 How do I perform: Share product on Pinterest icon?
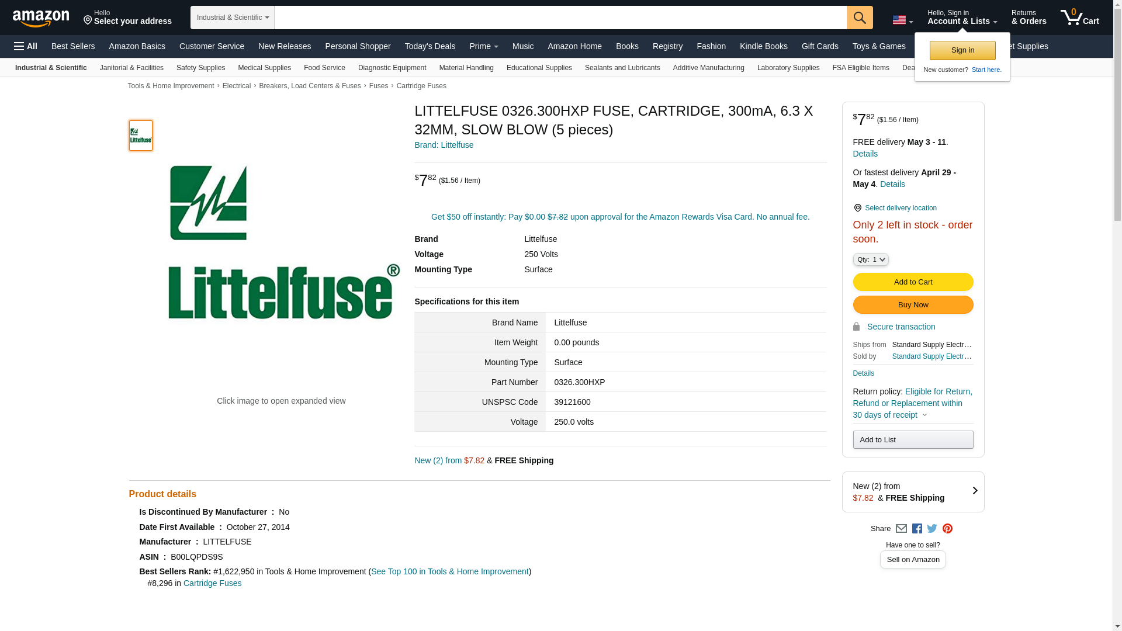coord(947,529)
